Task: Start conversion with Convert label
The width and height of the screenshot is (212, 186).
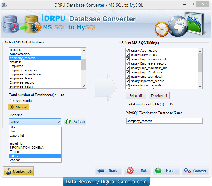Action: click(200, 171)
